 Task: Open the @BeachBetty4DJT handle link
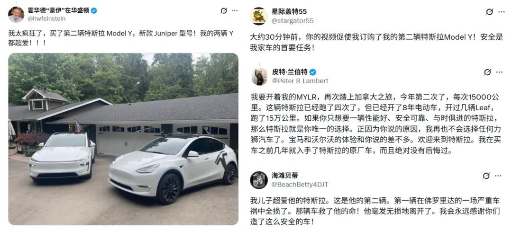pyautogui.click(x=300, y=185)
